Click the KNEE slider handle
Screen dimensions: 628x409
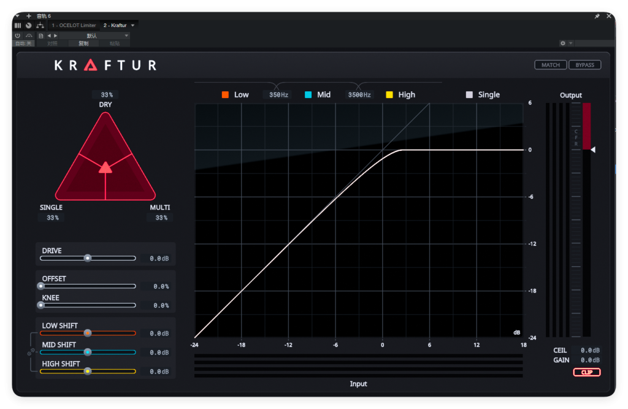(x=41, y=305)
